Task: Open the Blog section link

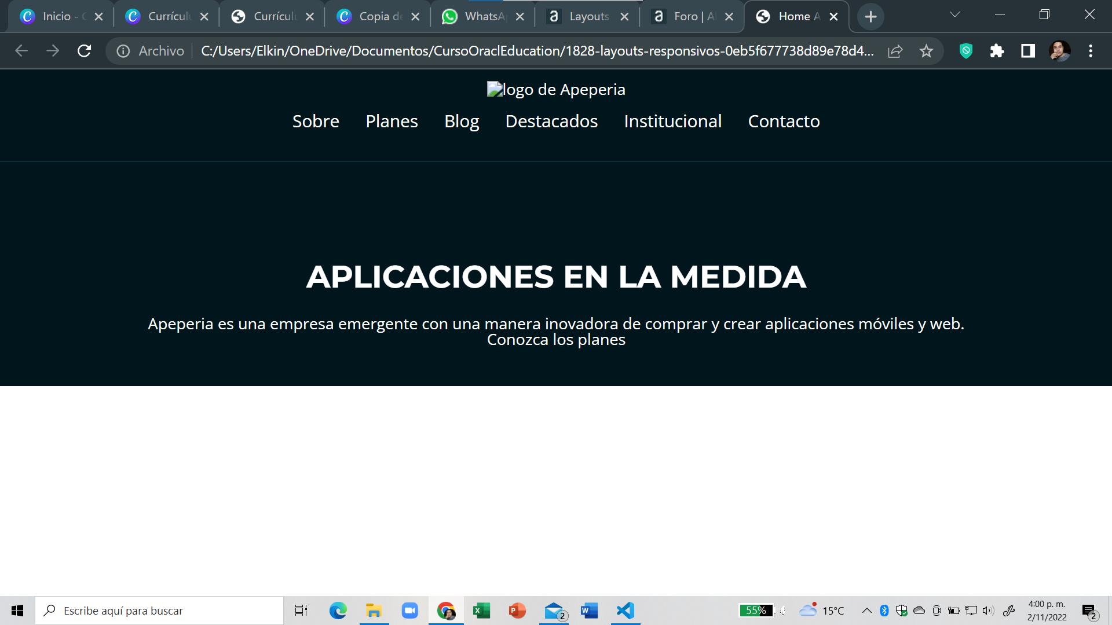Action: pyautogui.click(x=461, y=120)
